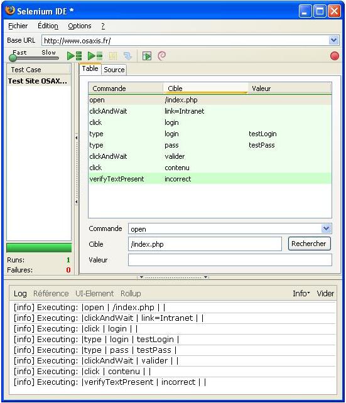The image size is (346, 403).
Task: Click the Test Case column header
Action: tap(38, 70)
